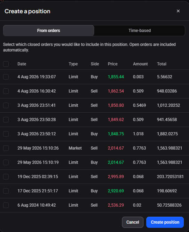
Task: Select the 3 Aug 2026 23:51:41 order checkbox
Action: pyautogui.click(x=6, y=105)
